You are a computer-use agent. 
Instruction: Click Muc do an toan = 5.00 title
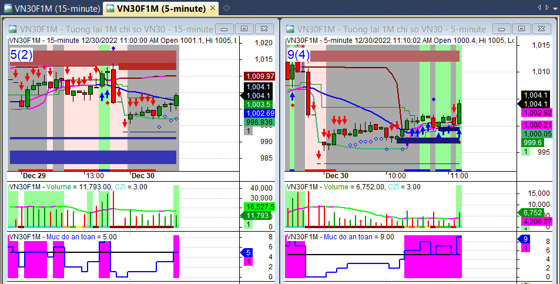(82, 237)
